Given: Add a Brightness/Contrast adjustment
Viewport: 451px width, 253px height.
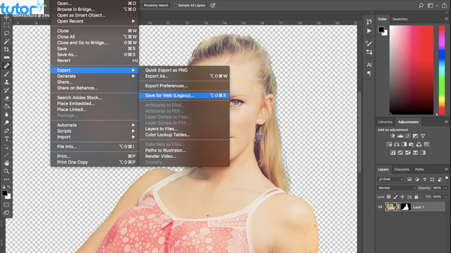Looking at the screenshot, I should click(393, 136).
